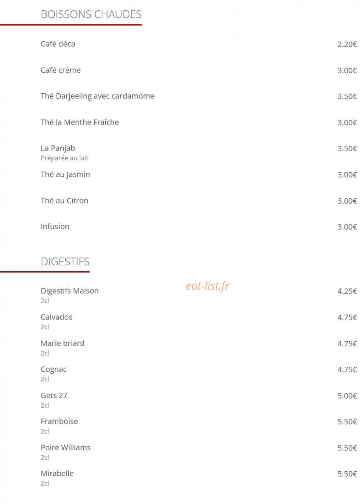
Task: Click the DIGESTIFS section heading
Action: 65,262
